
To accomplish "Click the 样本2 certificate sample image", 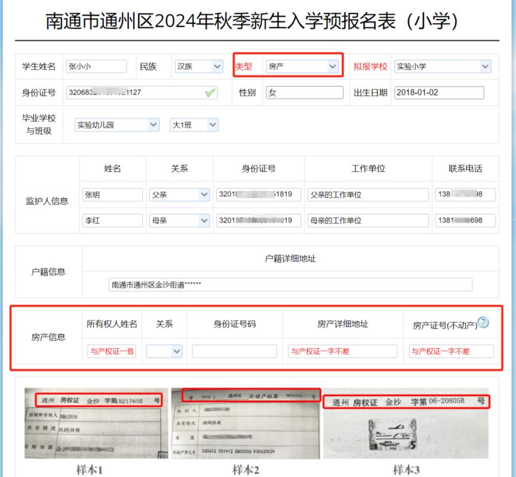I will tap(245, 423).
